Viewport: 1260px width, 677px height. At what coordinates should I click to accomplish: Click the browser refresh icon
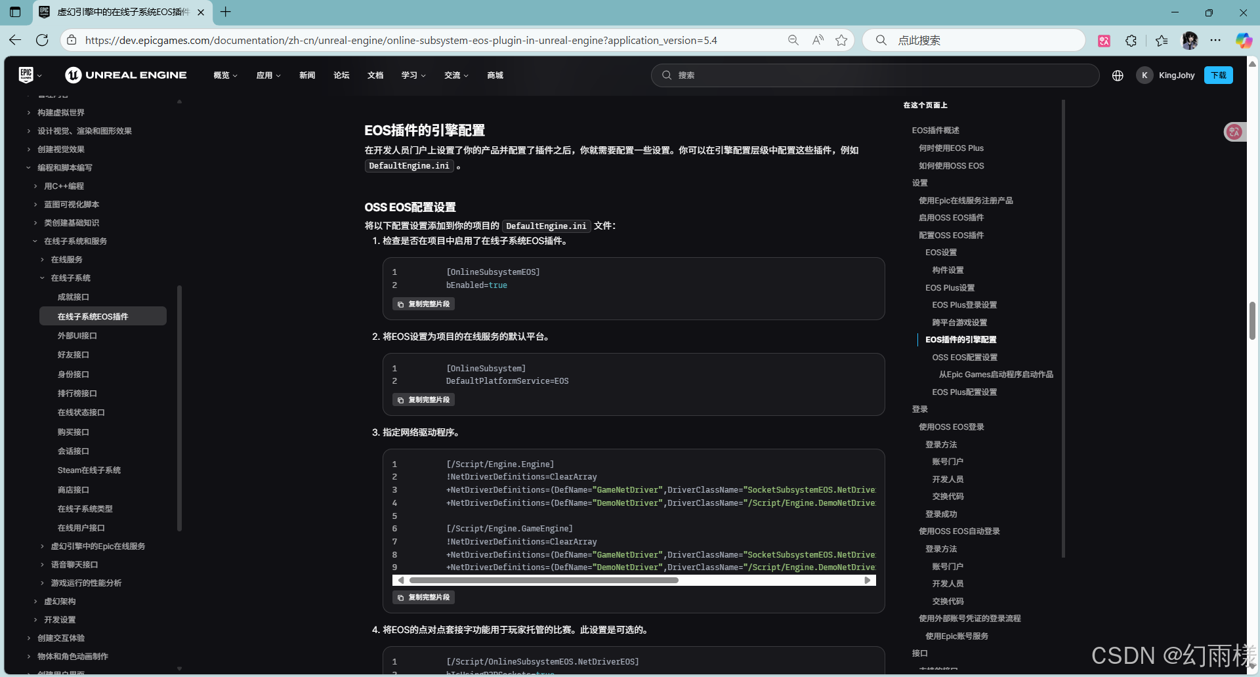(x=42, y=40)
